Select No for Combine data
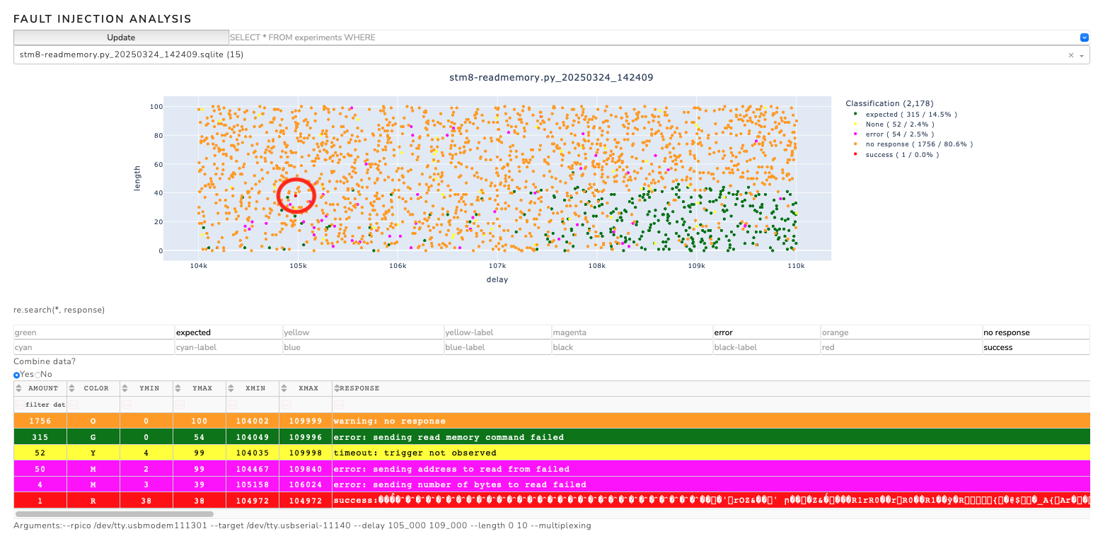 38,375
